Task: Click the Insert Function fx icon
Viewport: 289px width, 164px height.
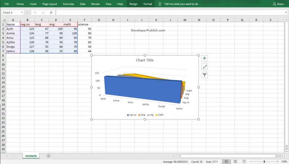Action: [51, 13]
